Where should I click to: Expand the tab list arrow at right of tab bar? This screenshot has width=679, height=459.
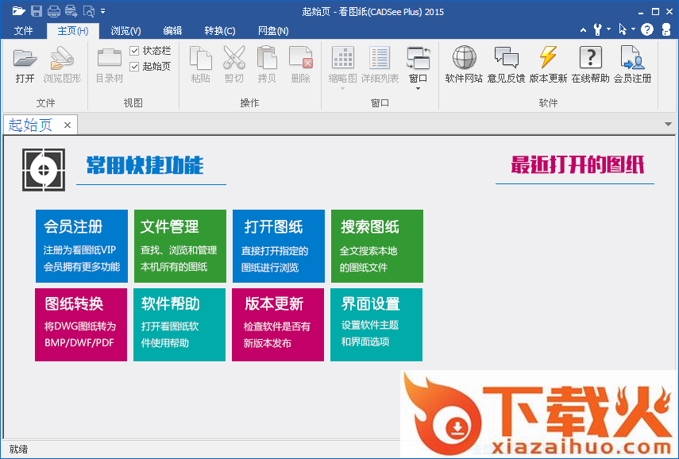click(668, 125)
